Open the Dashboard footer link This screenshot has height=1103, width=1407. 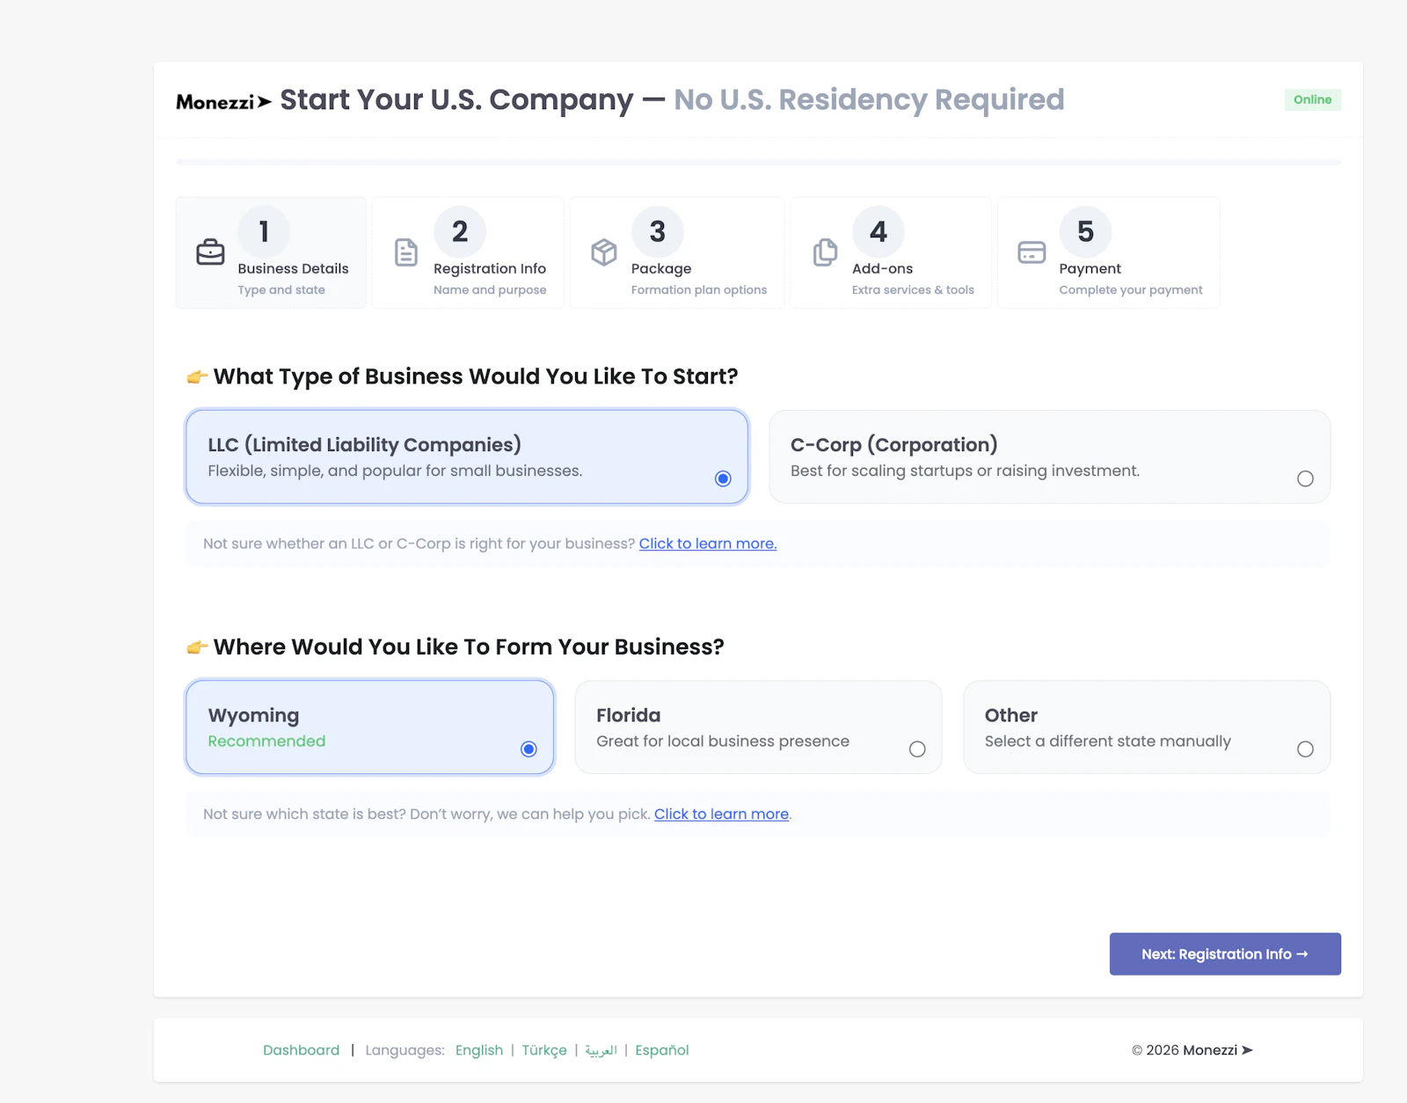[301, 1050]
